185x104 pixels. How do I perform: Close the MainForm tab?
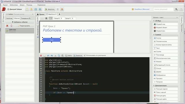tap(56, 14)
